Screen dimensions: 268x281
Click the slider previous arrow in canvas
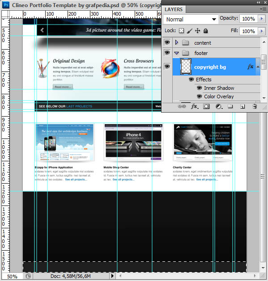click(42, 30)
